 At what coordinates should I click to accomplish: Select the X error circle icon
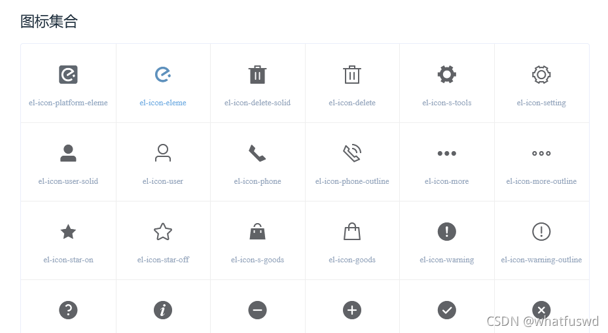coord(541,310)
